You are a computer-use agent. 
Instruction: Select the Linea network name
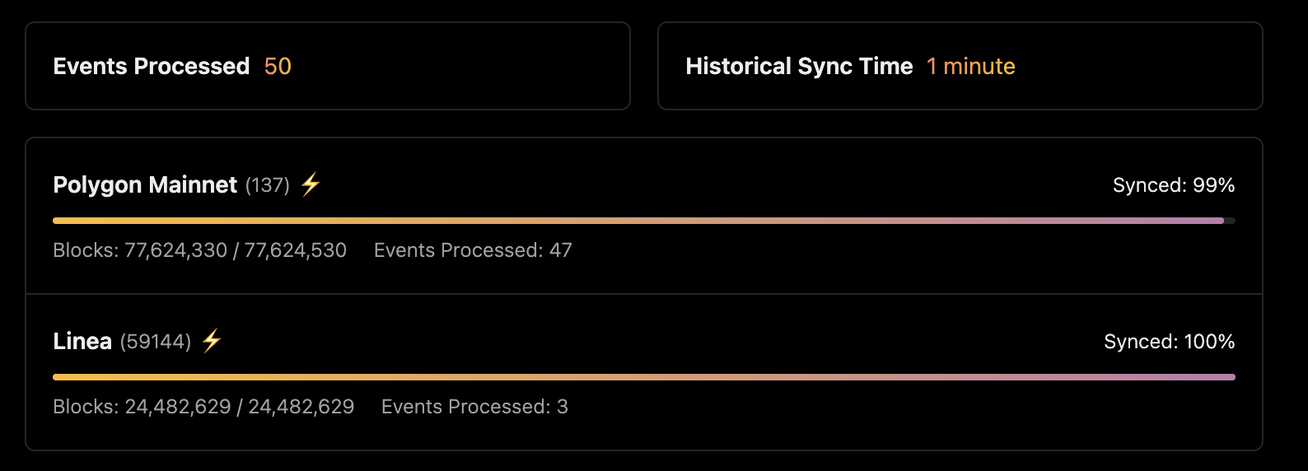[82, 341]
